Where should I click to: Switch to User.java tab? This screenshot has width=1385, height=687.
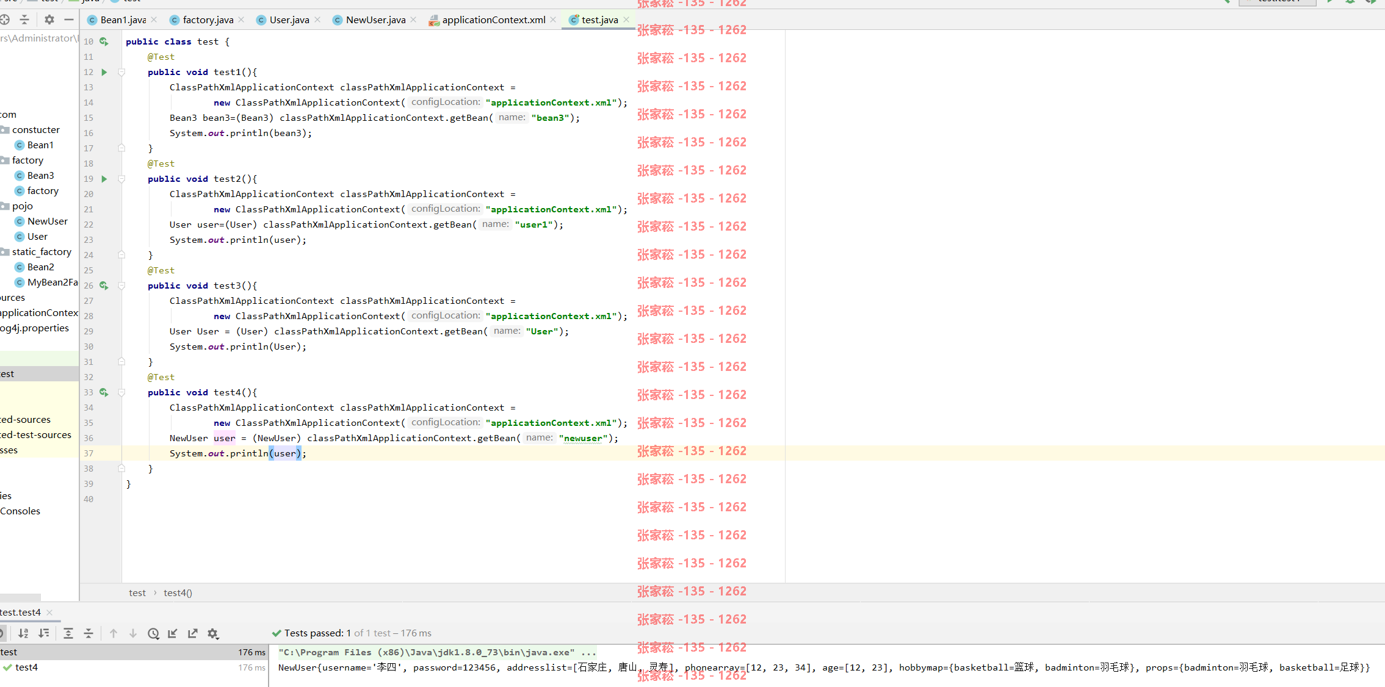(289, 20)
